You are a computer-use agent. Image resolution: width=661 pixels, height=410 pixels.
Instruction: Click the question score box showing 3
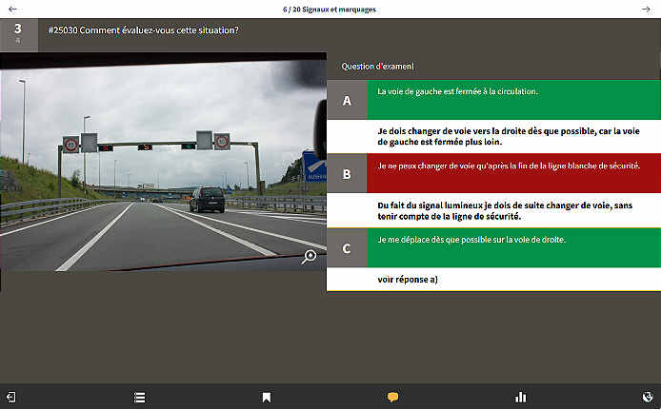[x=18, y=32]
